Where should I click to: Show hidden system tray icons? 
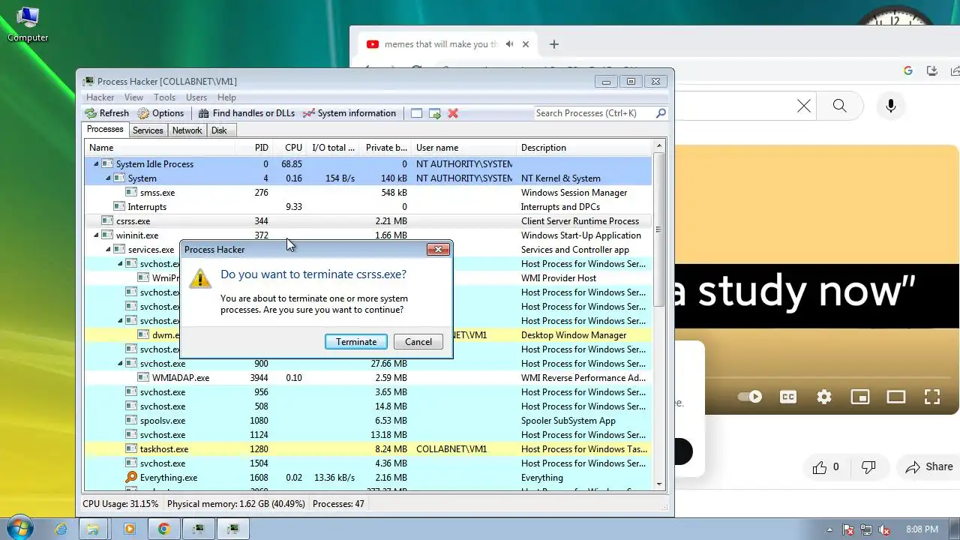coord(829,529)
